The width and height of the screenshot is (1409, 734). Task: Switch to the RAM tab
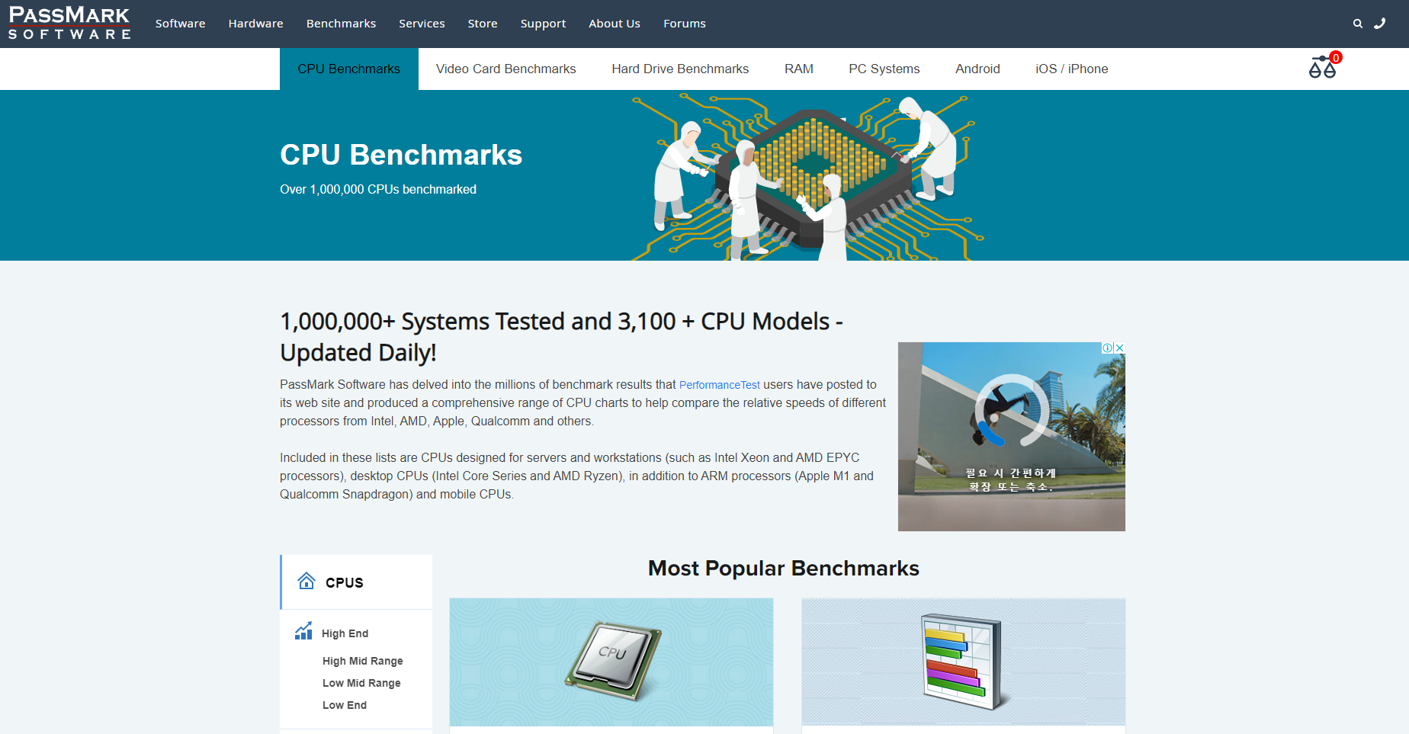pyautogui.click(x=799, y=69)
